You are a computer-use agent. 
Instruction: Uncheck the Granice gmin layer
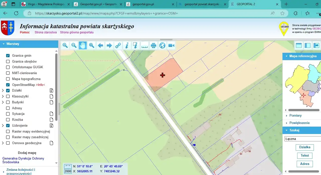pyautogui.click(x=8, y=56)
